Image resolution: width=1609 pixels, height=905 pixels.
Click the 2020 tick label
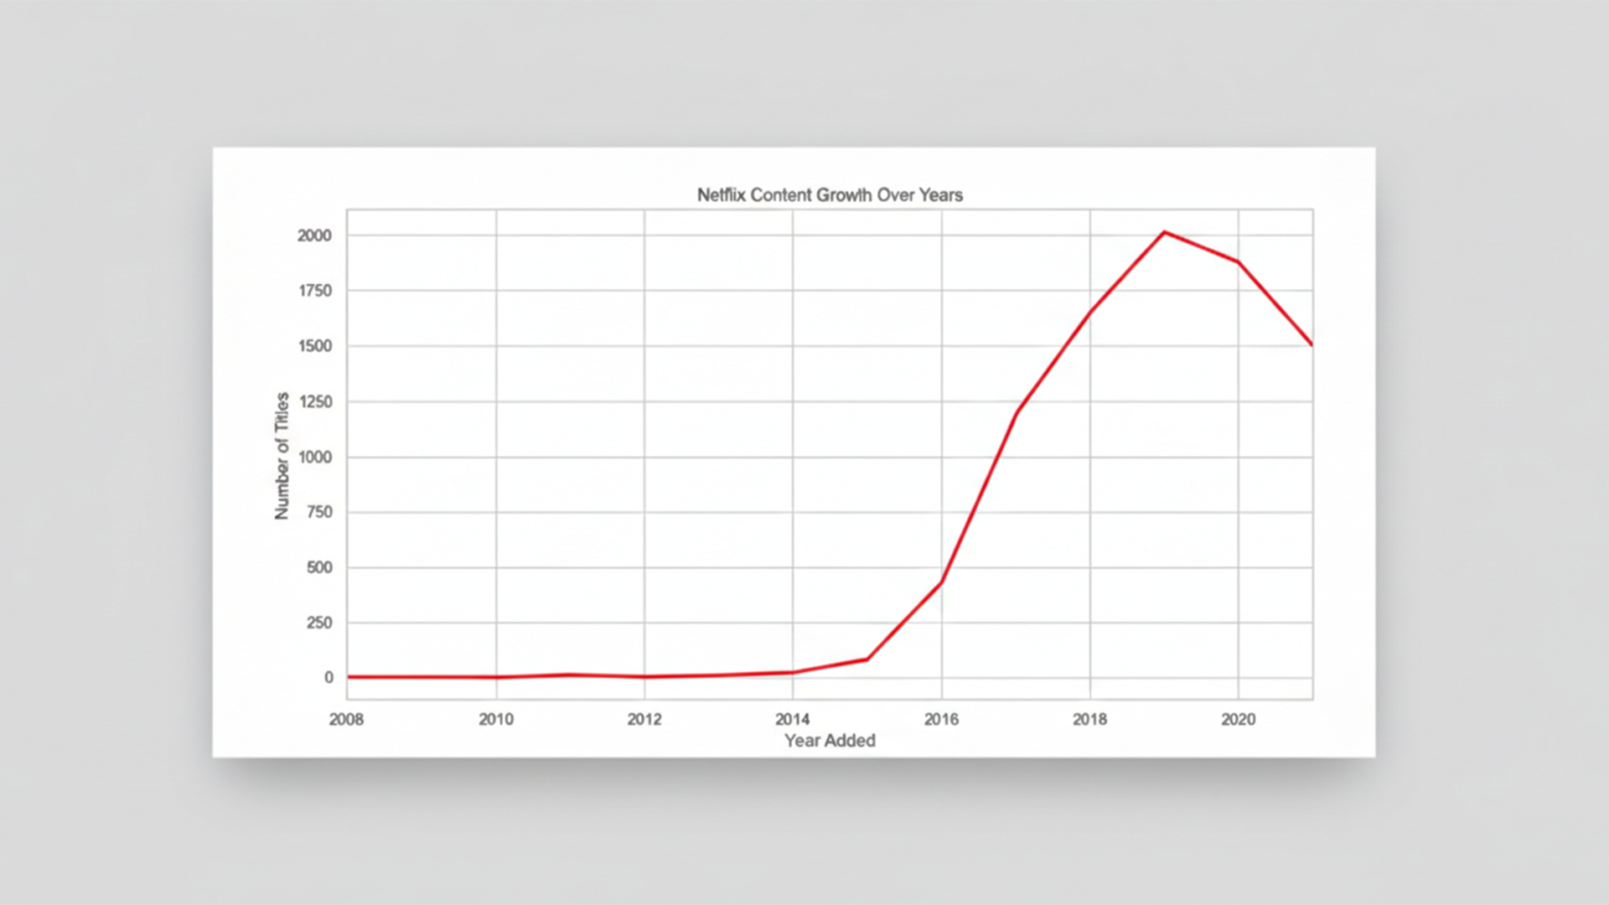pyautogui.click(x=1239, y=719)
